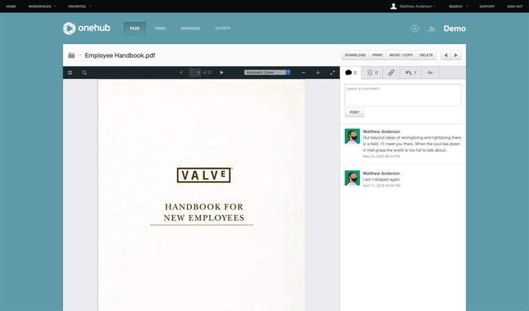529x311 pixels.
Task: Click Sign Out
Action: [515, 7]
